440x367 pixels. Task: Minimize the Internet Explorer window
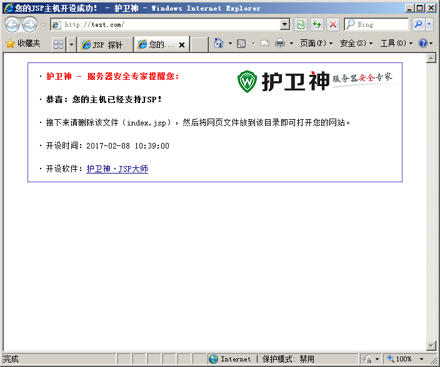click(x=409, y=8)
